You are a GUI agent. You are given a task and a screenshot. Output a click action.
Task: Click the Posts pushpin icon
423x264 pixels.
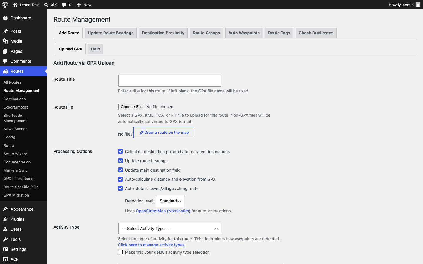5,31
